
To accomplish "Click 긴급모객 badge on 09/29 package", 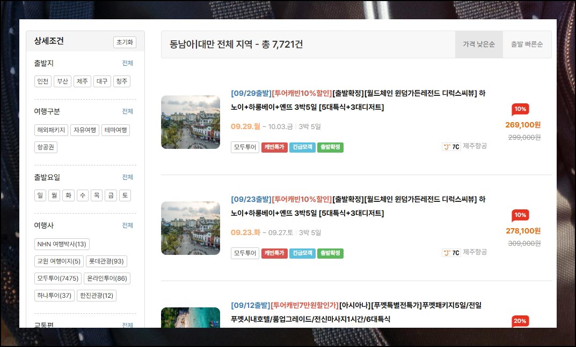I will tap(302, 147).
